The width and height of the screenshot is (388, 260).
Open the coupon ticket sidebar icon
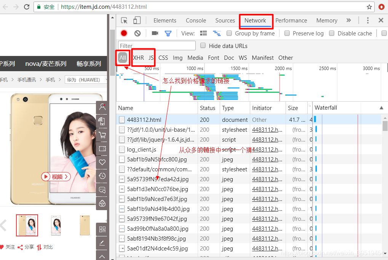[x=102, y=149]
